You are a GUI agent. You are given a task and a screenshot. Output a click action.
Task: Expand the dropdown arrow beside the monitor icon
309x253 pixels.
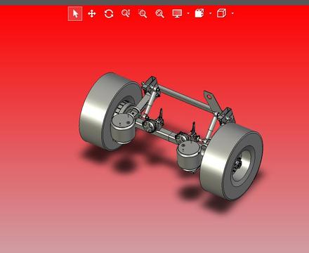pos(188,13)
